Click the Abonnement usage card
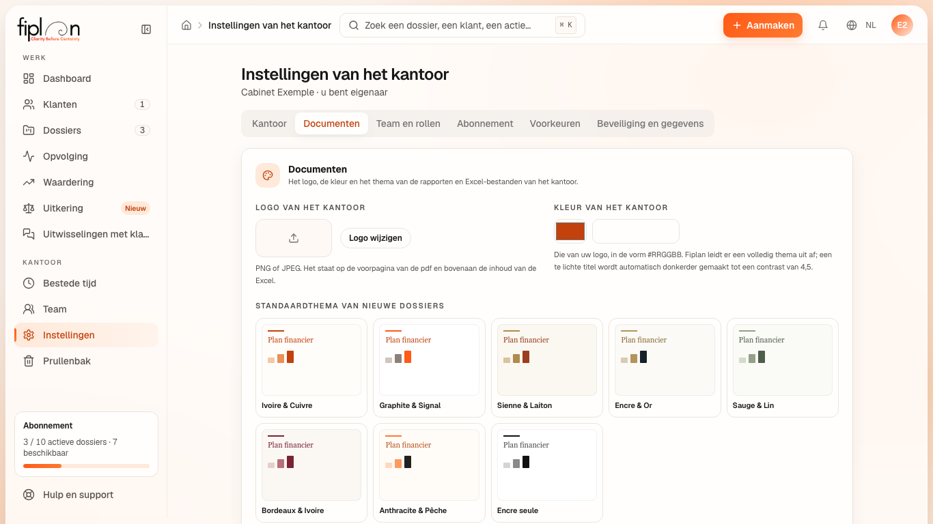The height and width of the screenshot is (524, 933). (87, 444)
